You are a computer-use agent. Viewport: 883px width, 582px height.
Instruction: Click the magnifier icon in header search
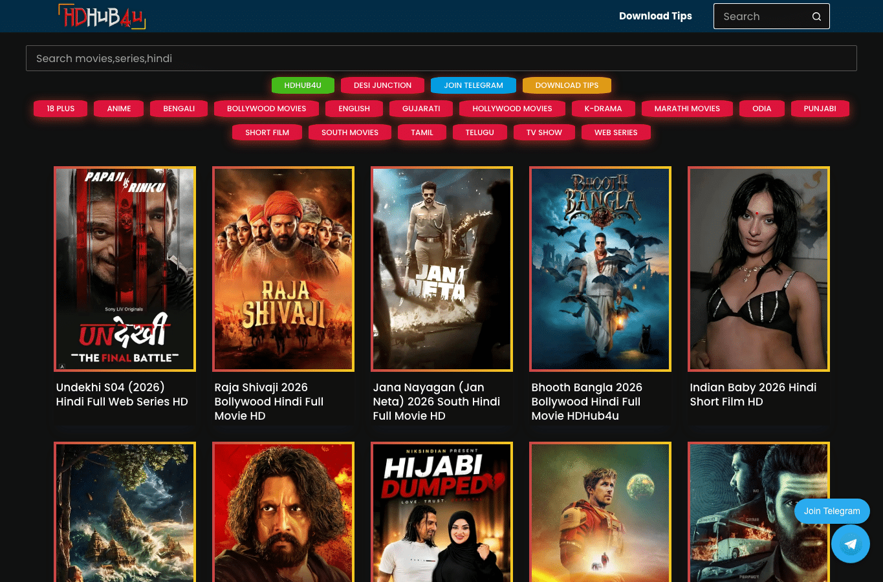(816, 16)
